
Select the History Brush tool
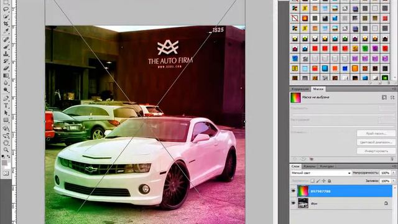6,61
